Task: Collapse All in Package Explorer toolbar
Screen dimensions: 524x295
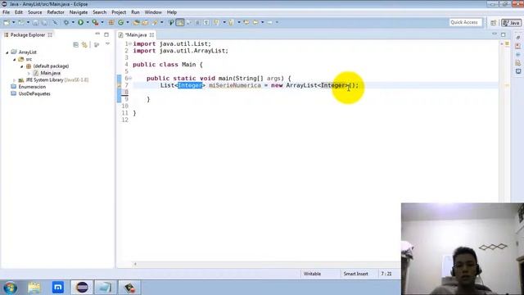Action: point(76,44)
